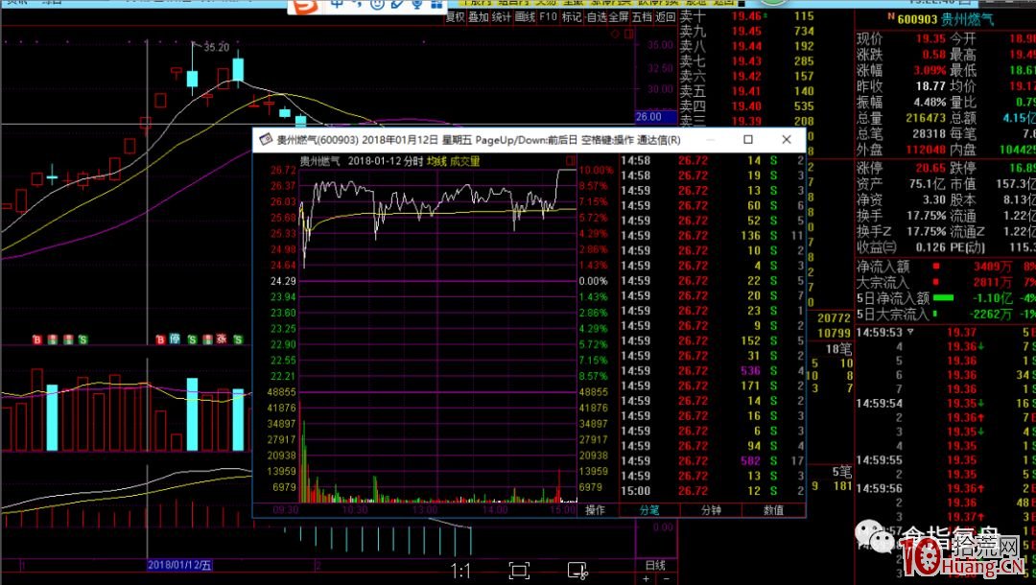This screenshot has width=1036, height=585.
Task: Minimize the 贵州燃气 intraday popup window
Action: point(711,139)
